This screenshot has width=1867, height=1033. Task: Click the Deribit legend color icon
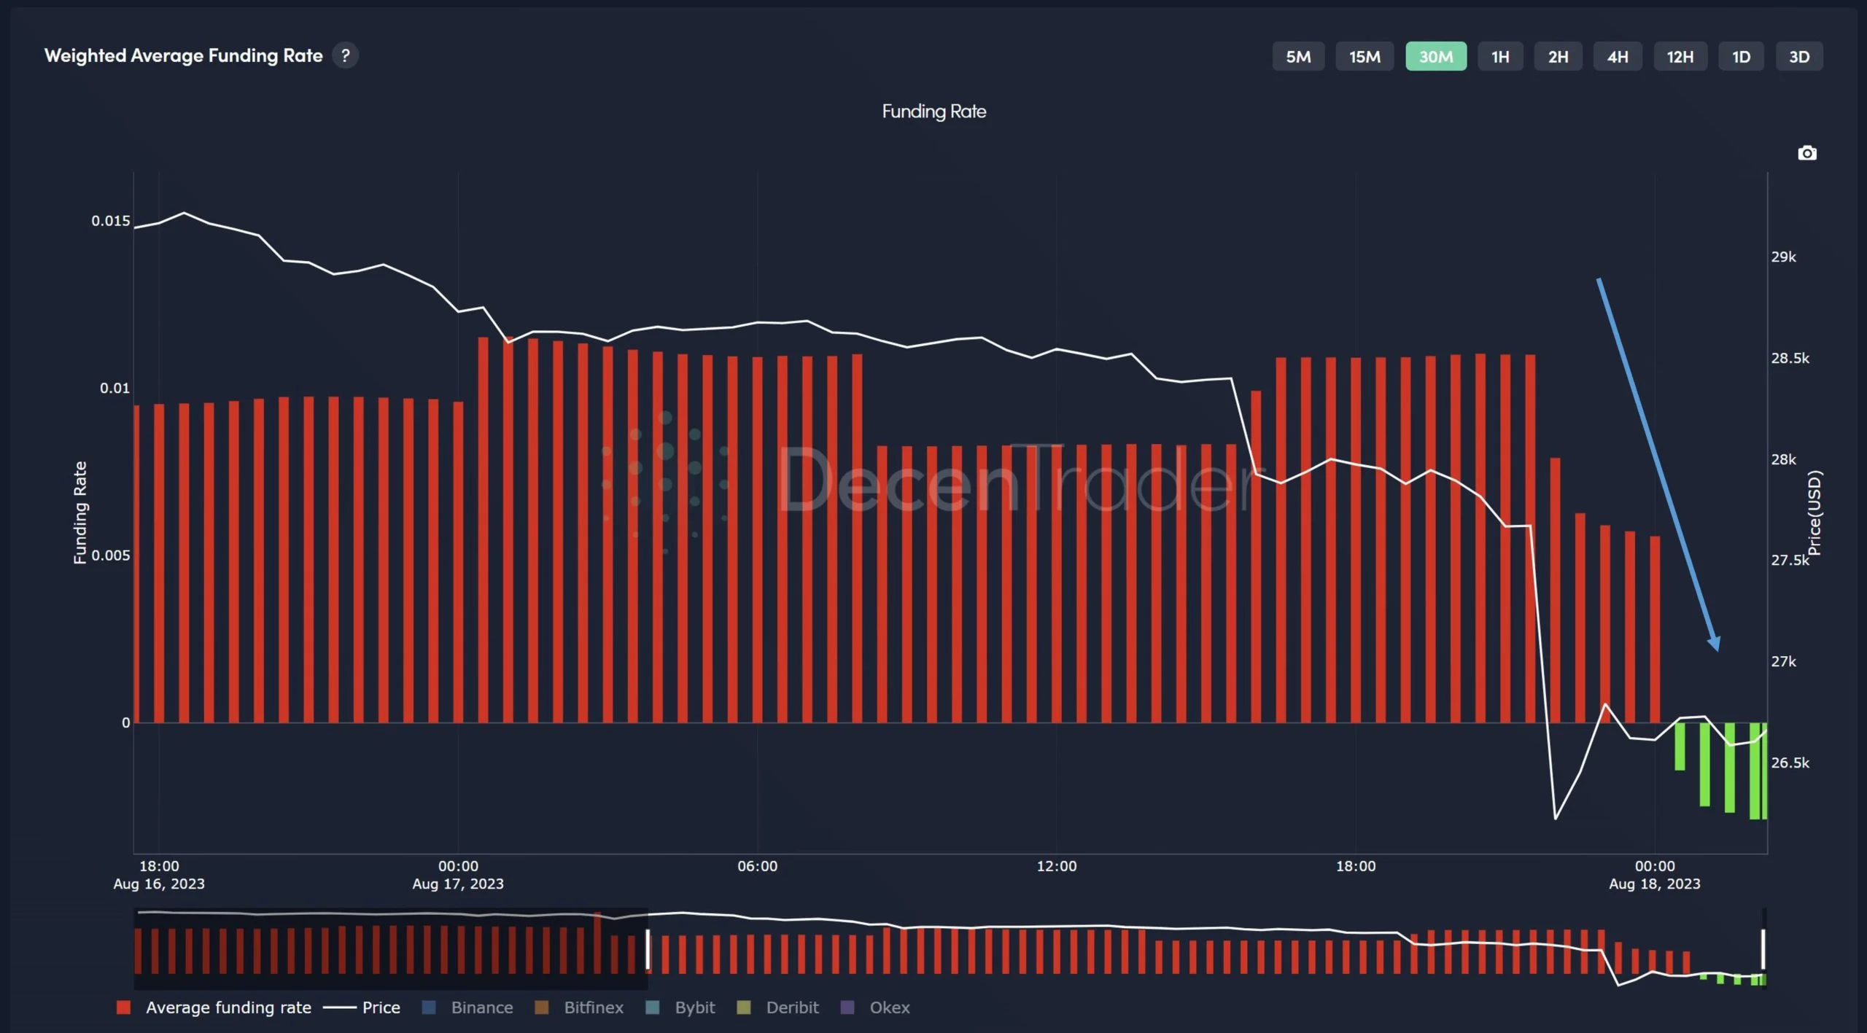click(x=743, y=1007)
